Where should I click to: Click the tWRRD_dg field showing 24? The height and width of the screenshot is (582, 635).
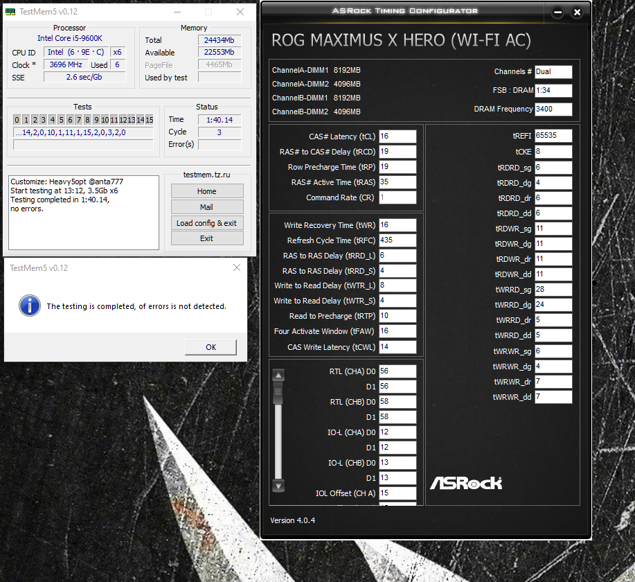tap(553, 305)
